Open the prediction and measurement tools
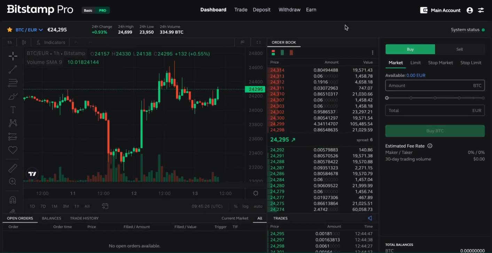Screen dimensions: 492x253 [13, 137]
